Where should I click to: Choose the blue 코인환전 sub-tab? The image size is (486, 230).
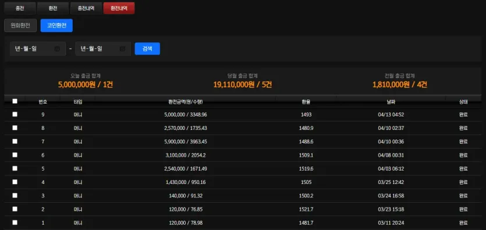point(56,26)
